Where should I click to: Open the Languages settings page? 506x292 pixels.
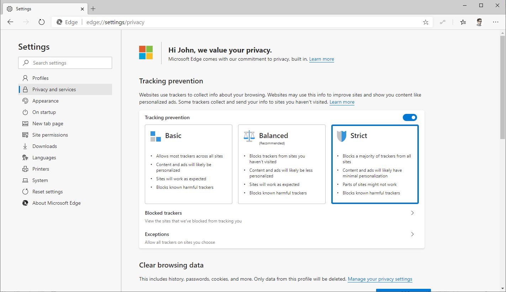[44, 157]
